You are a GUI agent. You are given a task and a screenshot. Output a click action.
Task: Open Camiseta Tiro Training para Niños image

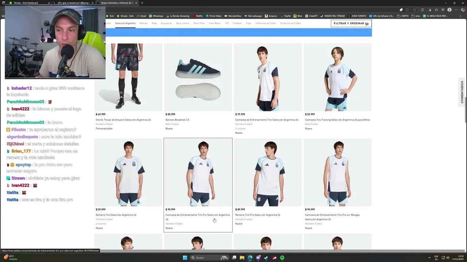point(337,77)
